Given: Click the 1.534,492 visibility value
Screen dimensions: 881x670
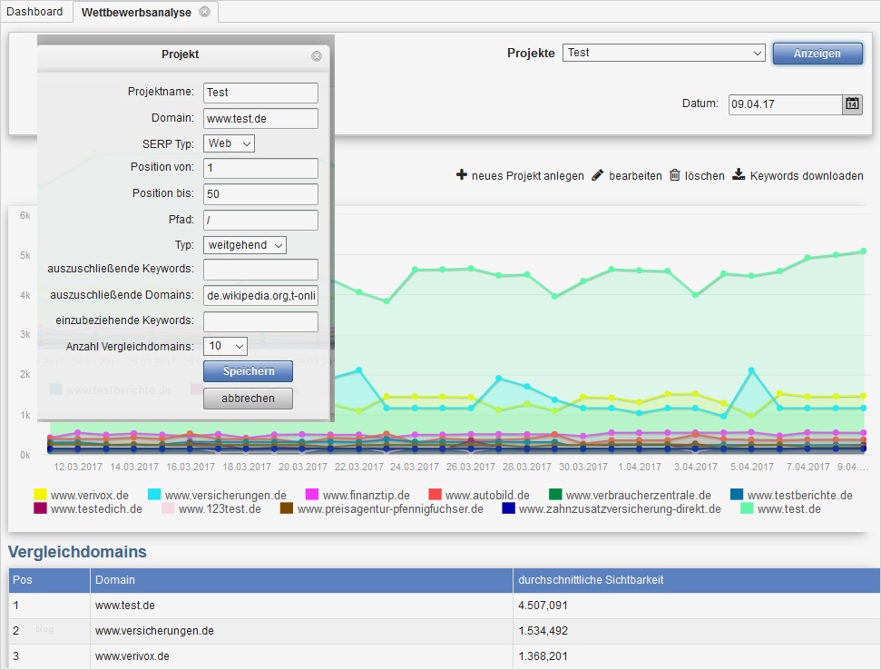Looking at the screenshot, I should click(x=543, y=631).
